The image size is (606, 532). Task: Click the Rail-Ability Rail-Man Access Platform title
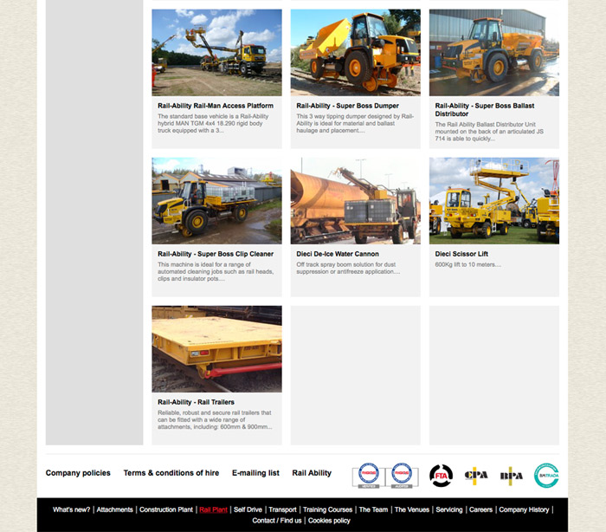pyautogui.click(x=216, y=106)
